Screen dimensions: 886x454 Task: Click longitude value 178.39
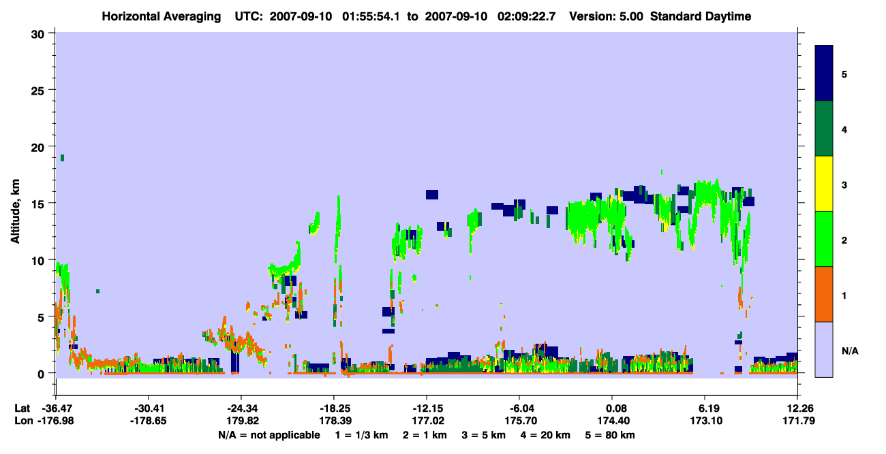[x=334, y=421]
